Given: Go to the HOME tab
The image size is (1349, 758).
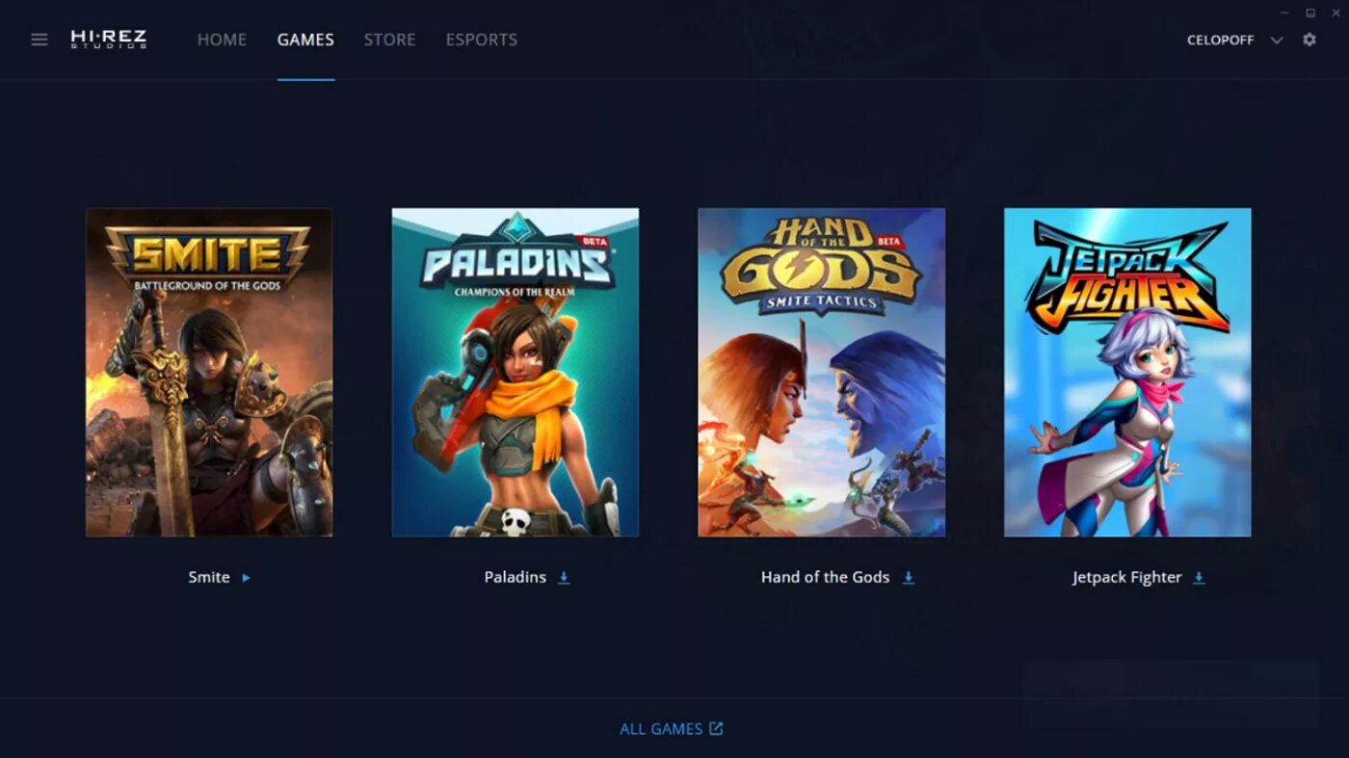Looking at the screenshot, I should tap(222, 39).
